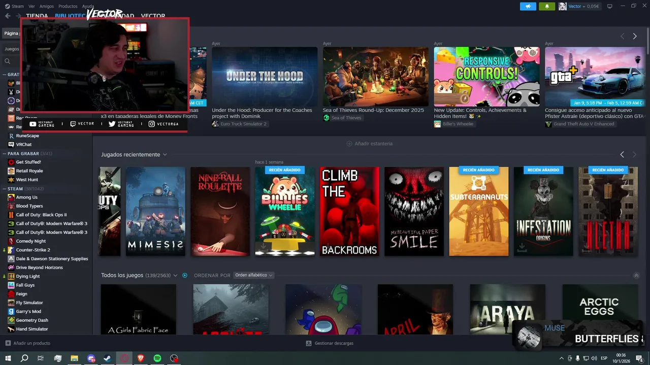Open Spotify from the taskbar

(x=157, y=358)
